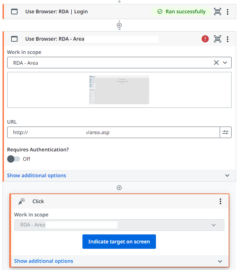Expand the browser card's additional options chevron
Image resolution: width=238 pixels, height=270 pixels.
click(x=227, y=175)
